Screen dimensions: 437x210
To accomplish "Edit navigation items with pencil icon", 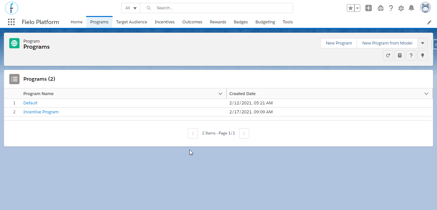I will (x=429, y=22).
